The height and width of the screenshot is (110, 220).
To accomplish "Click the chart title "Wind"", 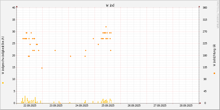I will pyautogui.click(x=110, y=5).
